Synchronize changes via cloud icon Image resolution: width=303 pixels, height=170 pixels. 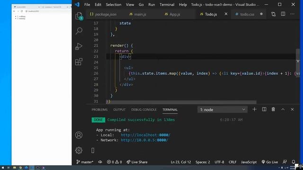pyautogui.click(x=100, y=162)
